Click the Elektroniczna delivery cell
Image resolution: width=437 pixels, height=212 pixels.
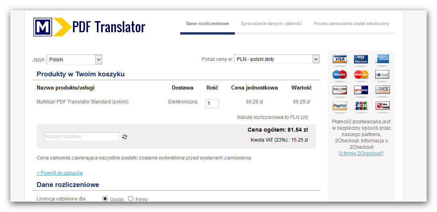tap(183, 102)
